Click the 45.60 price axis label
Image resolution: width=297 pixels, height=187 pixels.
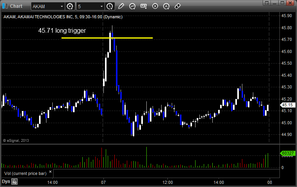point(286,51)
